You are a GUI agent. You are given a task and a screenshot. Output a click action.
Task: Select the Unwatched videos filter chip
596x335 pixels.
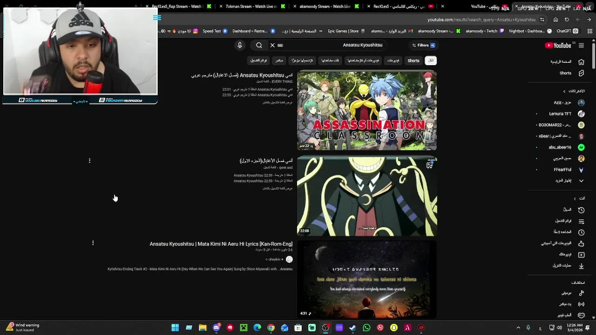click(363, 60)
